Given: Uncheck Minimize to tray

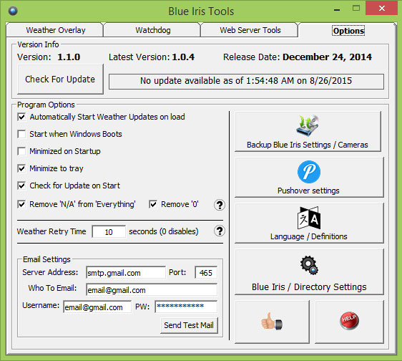Looking at the screenshot, I should pyautogui.click(x=21, y=168).
